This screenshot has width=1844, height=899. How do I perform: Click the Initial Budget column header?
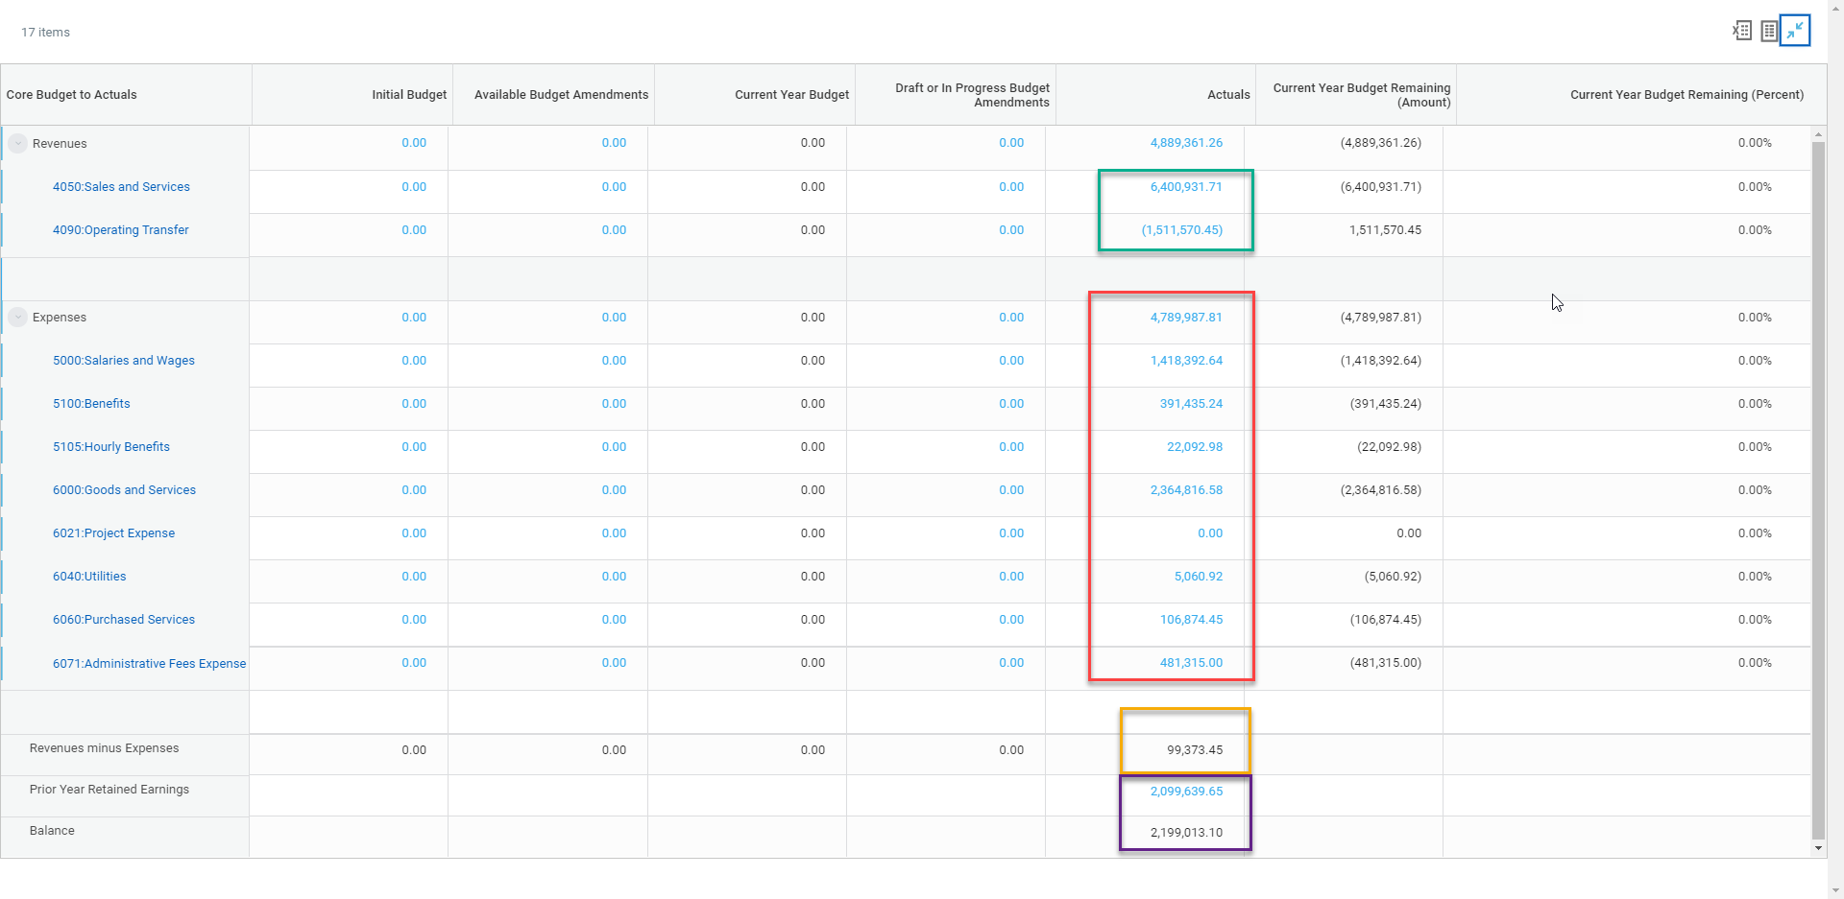tap(409, 95)
